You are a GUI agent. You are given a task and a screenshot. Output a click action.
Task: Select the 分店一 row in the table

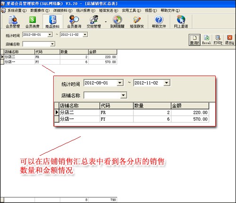59,62
